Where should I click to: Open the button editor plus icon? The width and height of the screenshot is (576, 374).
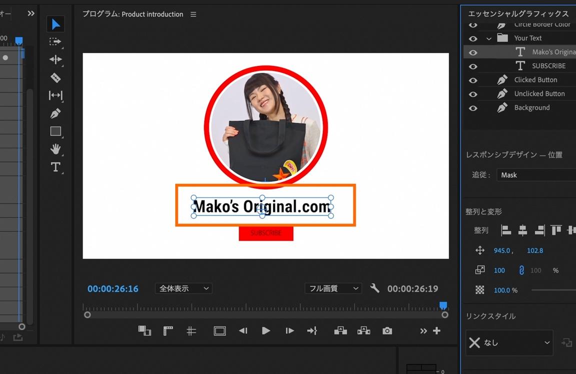point(436,330)
